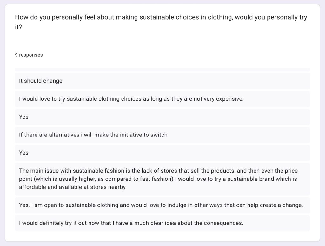
Task: Click response starting "Yes, I am open"
Action: coord(162,205)
